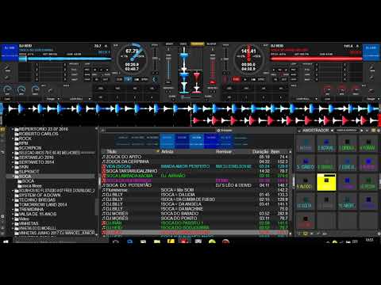Click the play/pause button on left deck

click(x=128, y=79)
